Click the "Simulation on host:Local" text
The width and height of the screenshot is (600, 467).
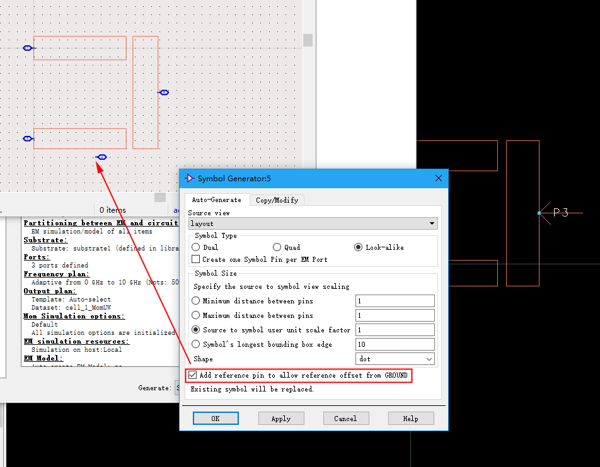point(76,350)
